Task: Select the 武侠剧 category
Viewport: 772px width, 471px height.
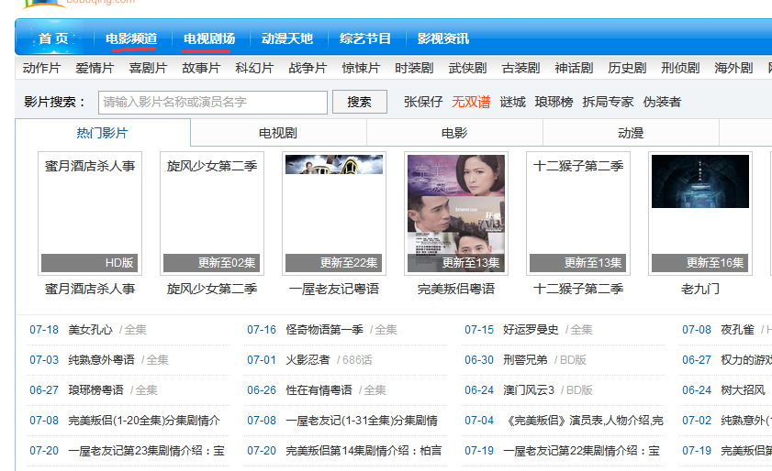Action: [467, 68]
